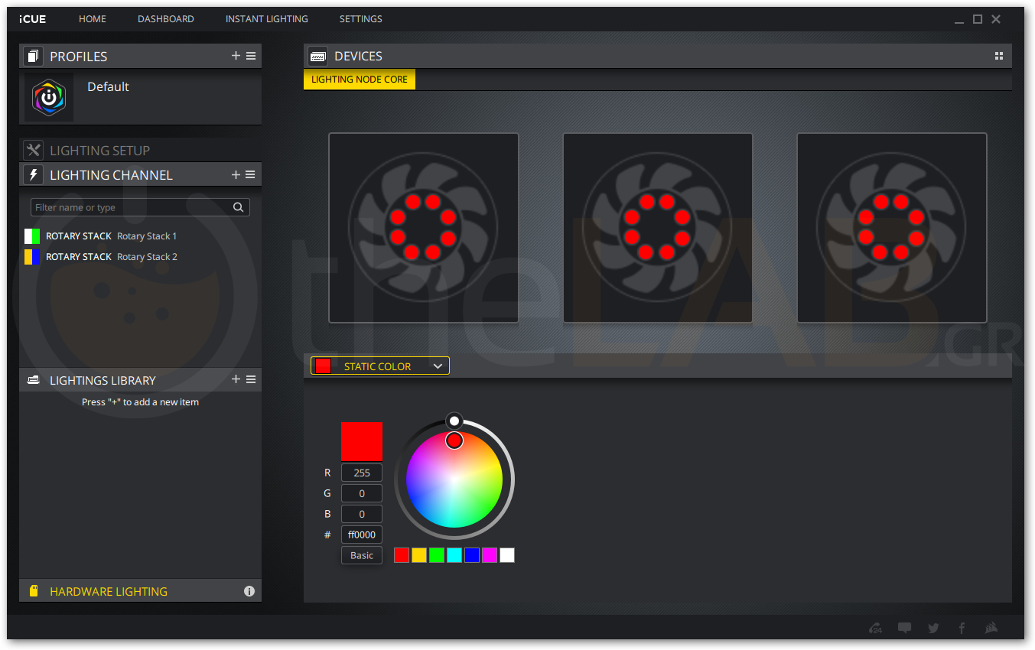Click the Corsair sails logo icon

coord(992,628)
